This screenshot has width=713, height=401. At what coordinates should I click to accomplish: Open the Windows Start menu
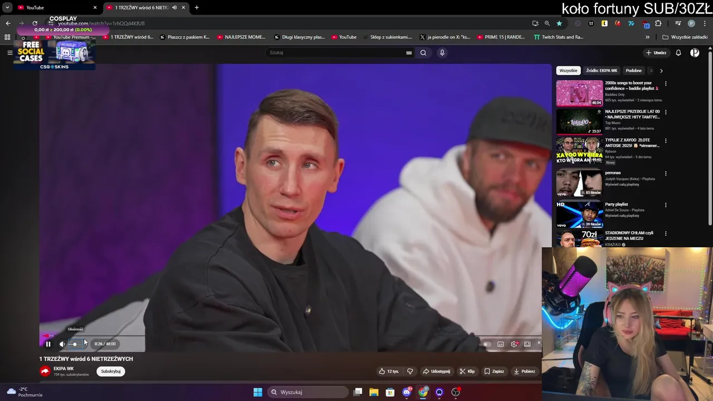point(258,392)
